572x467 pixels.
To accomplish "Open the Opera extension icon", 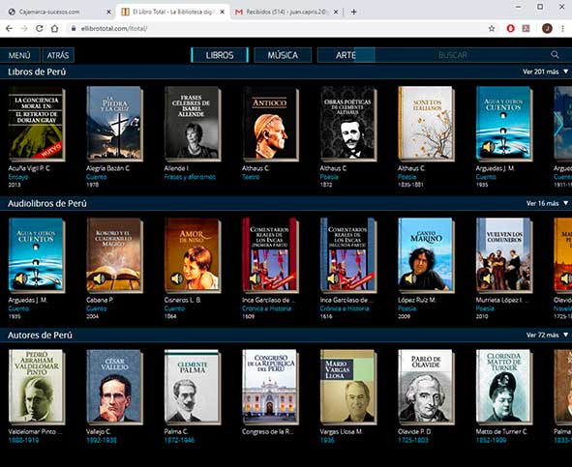I will (511, 28).
